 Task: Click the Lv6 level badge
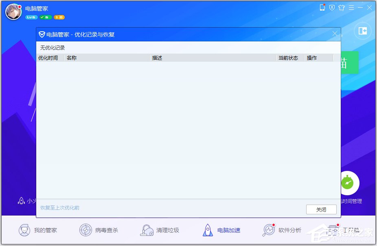[31, 17]
